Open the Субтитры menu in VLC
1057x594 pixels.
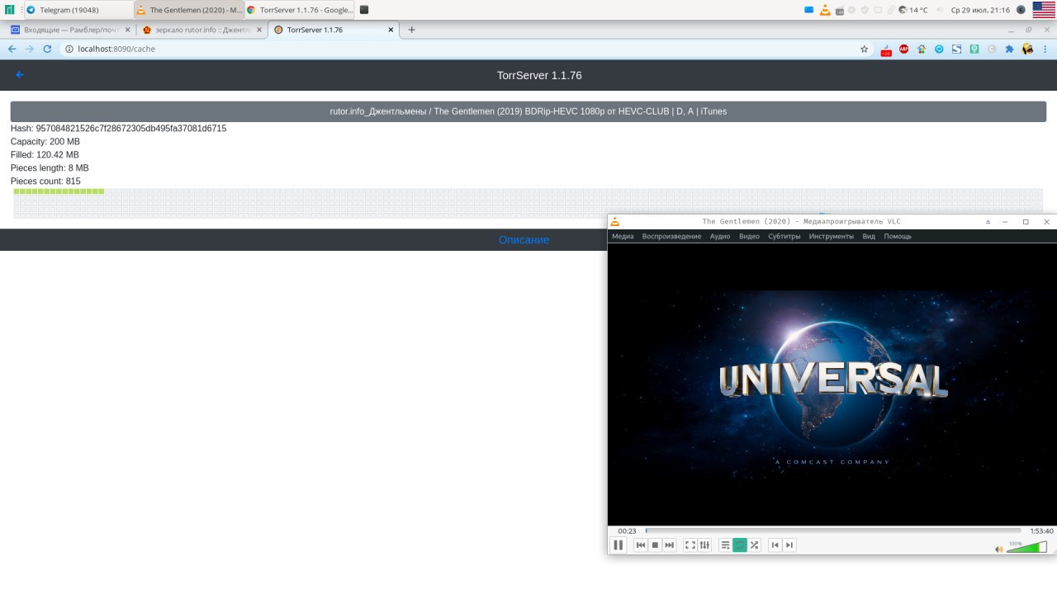coord(784,237)
